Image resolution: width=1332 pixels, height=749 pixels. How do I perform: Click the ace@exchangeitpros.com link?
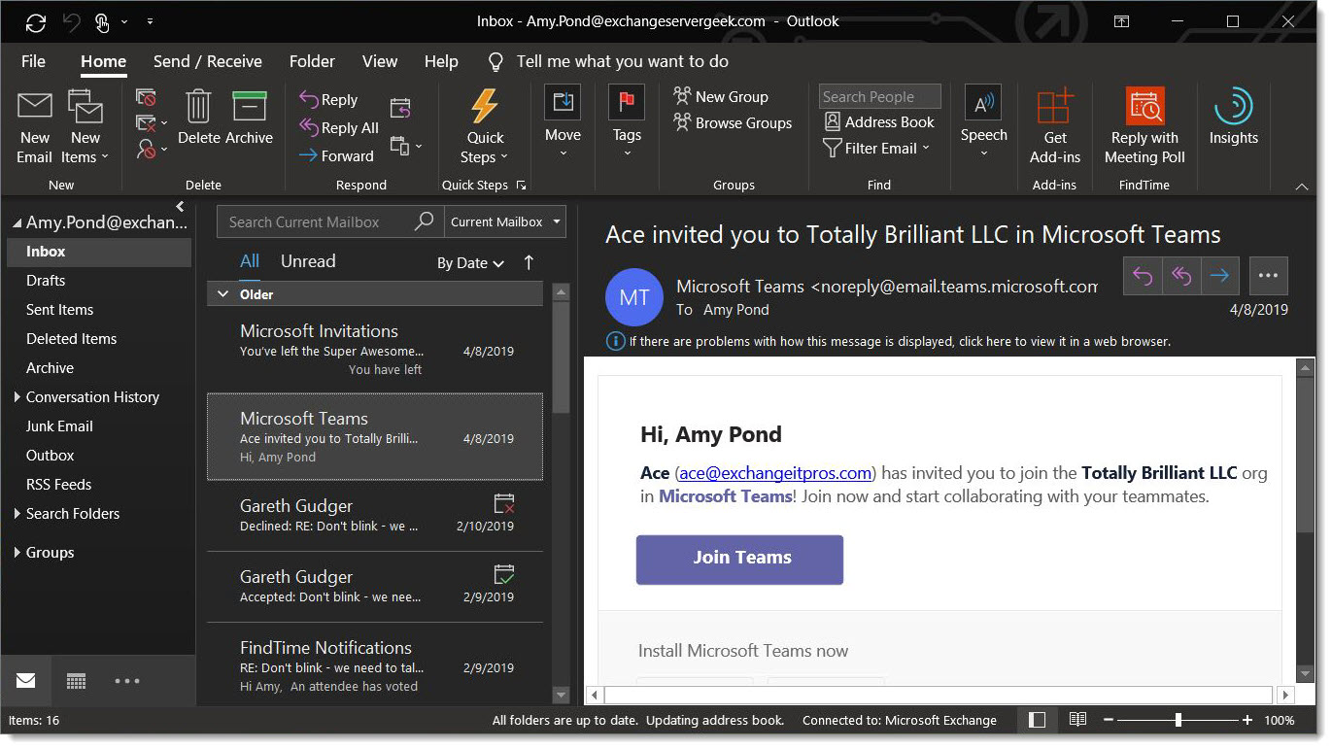(775, 473)
